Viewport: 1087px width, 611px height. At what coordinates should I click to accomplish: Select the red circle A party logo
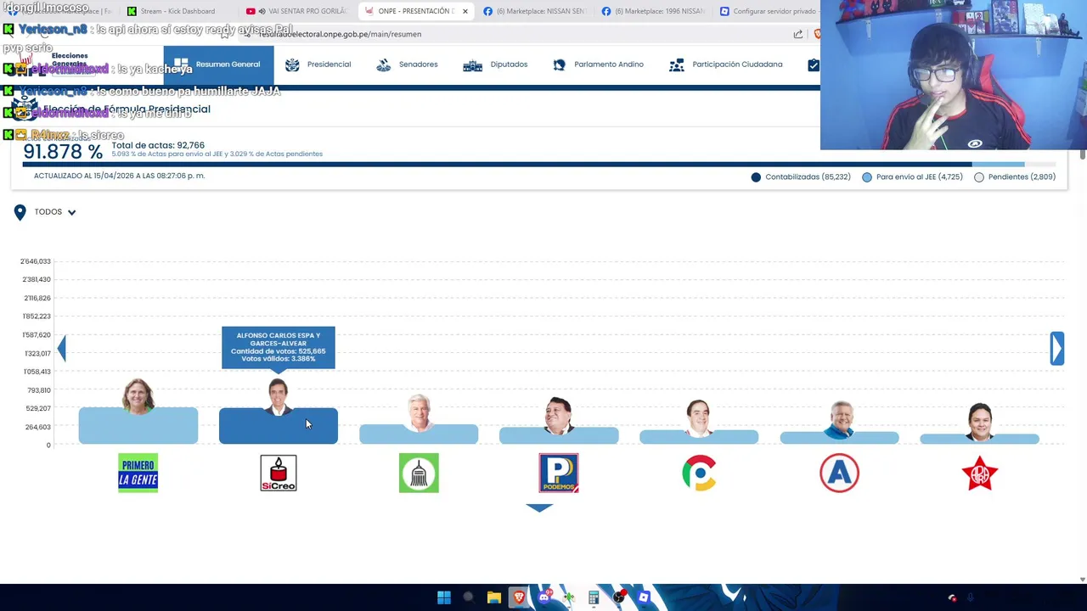(839, 473)
